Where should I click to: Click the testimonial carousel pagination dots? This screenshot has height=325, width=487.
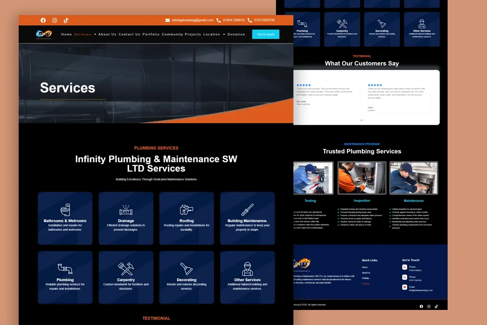pos(362,120)
